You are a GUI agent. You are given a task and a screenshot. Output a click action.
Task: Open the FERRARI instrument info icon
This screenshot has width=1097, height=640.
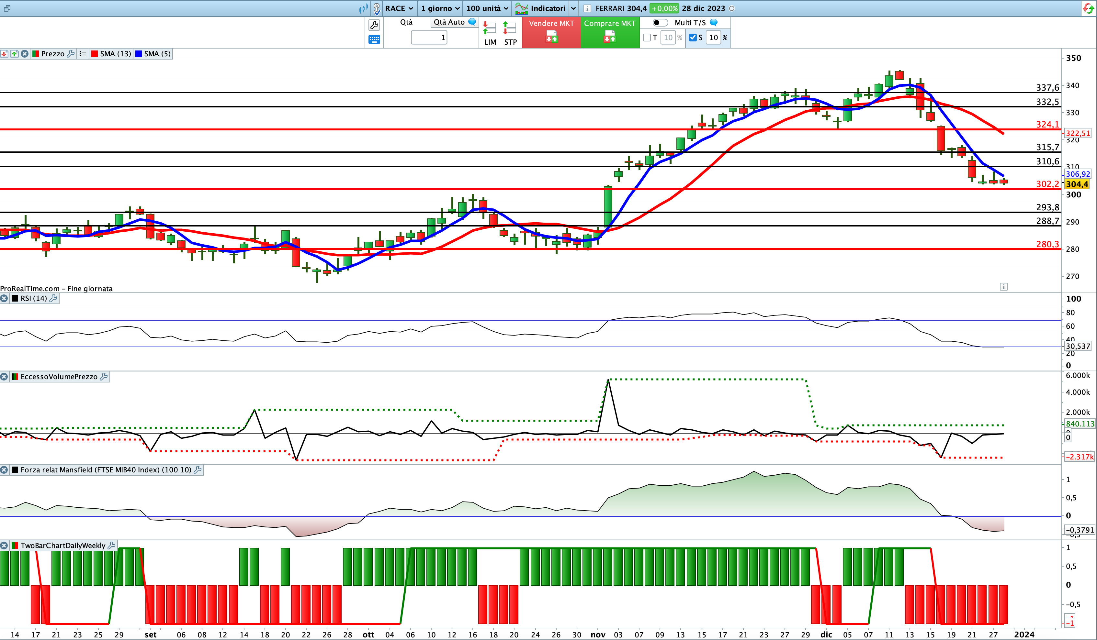[x=587, y=8]
